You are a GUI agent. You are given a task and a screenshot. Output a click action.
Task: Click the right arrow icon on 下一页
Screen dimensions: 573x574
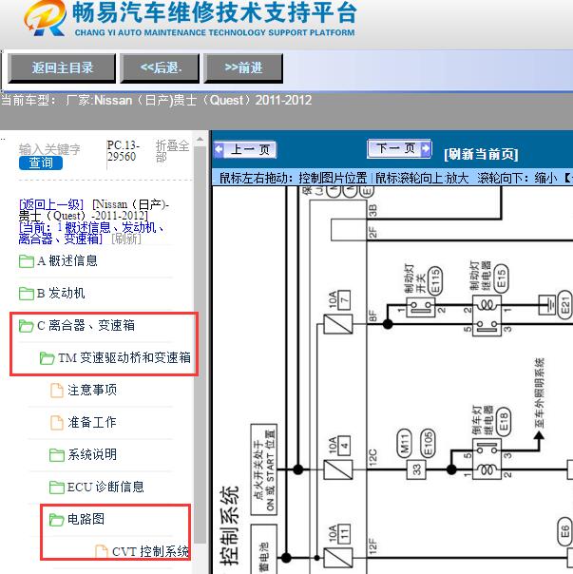pyautogui.click(x=426, y=148)
